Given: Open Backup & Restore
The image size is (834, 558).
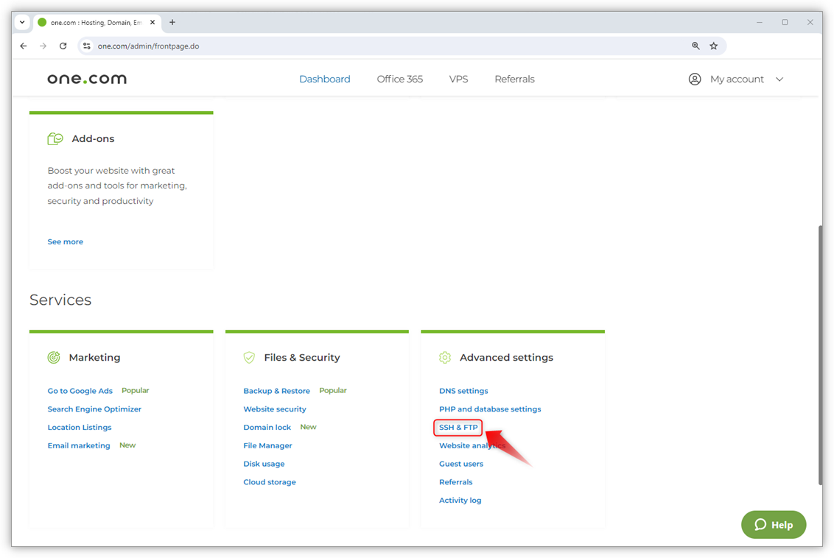Looking at the screenshot, I should click(276, 390).
